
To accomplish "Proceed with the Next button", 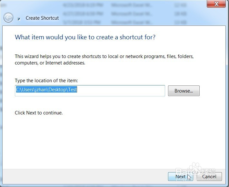I will pyautogui.click(x=180, y=176).
